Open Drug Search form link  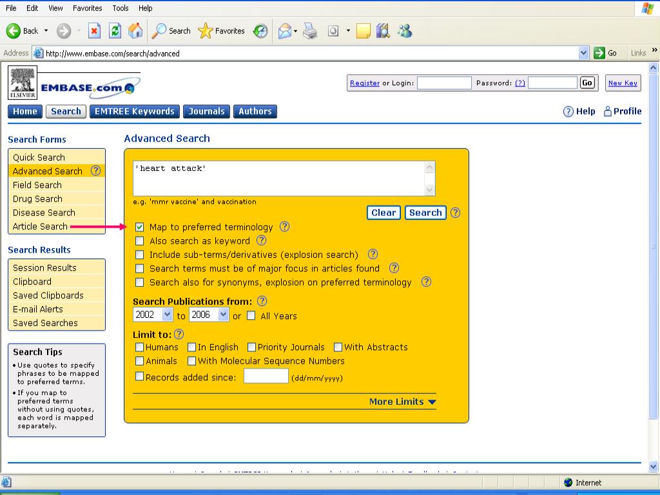pyautogui.click(x=37, y=199)
